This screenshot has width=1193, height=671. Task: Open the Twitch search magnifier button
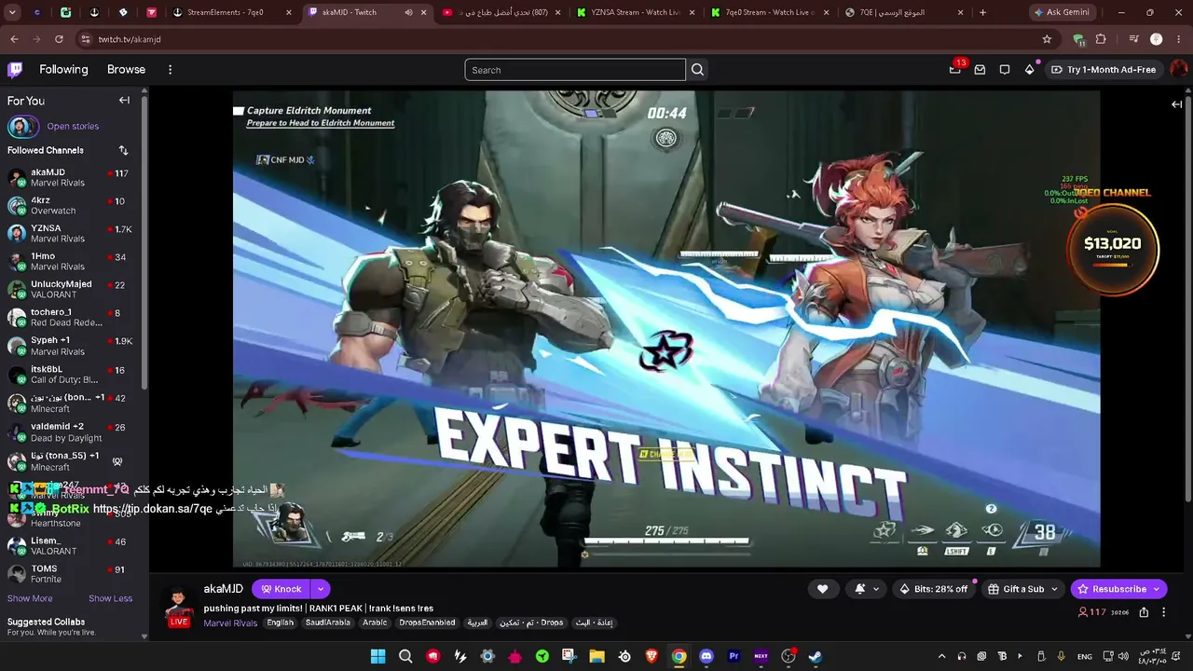(x=697, y=70)
